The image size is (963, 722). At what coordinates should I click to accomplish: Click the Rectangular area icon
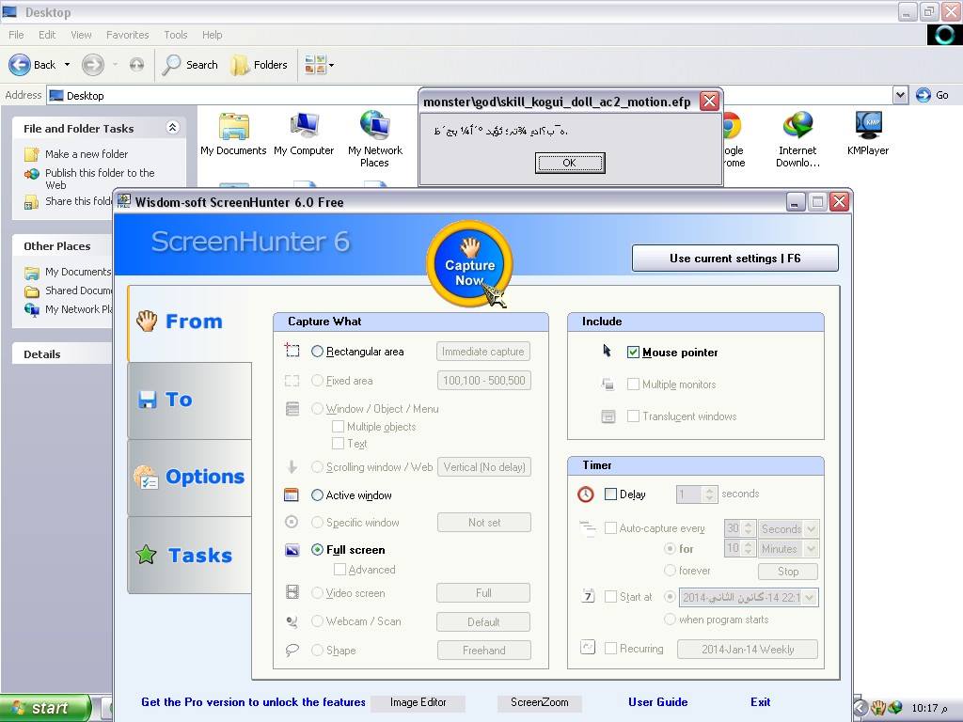point(292,350)
